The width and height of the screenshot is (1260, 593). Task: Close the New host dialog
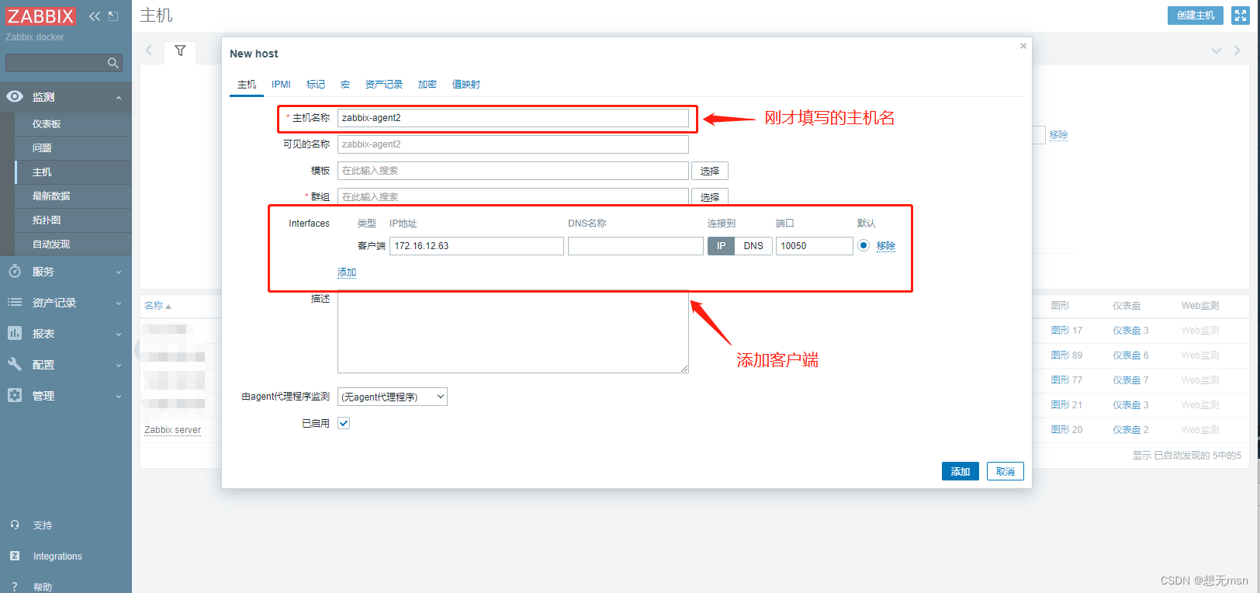click(1023, 46)
